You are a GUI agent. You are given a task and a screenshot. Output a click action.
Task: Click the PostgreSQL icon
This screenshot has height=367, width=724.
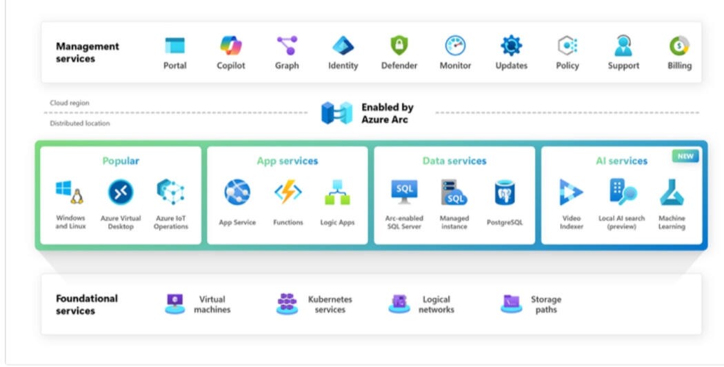click(x=505, y=192)
